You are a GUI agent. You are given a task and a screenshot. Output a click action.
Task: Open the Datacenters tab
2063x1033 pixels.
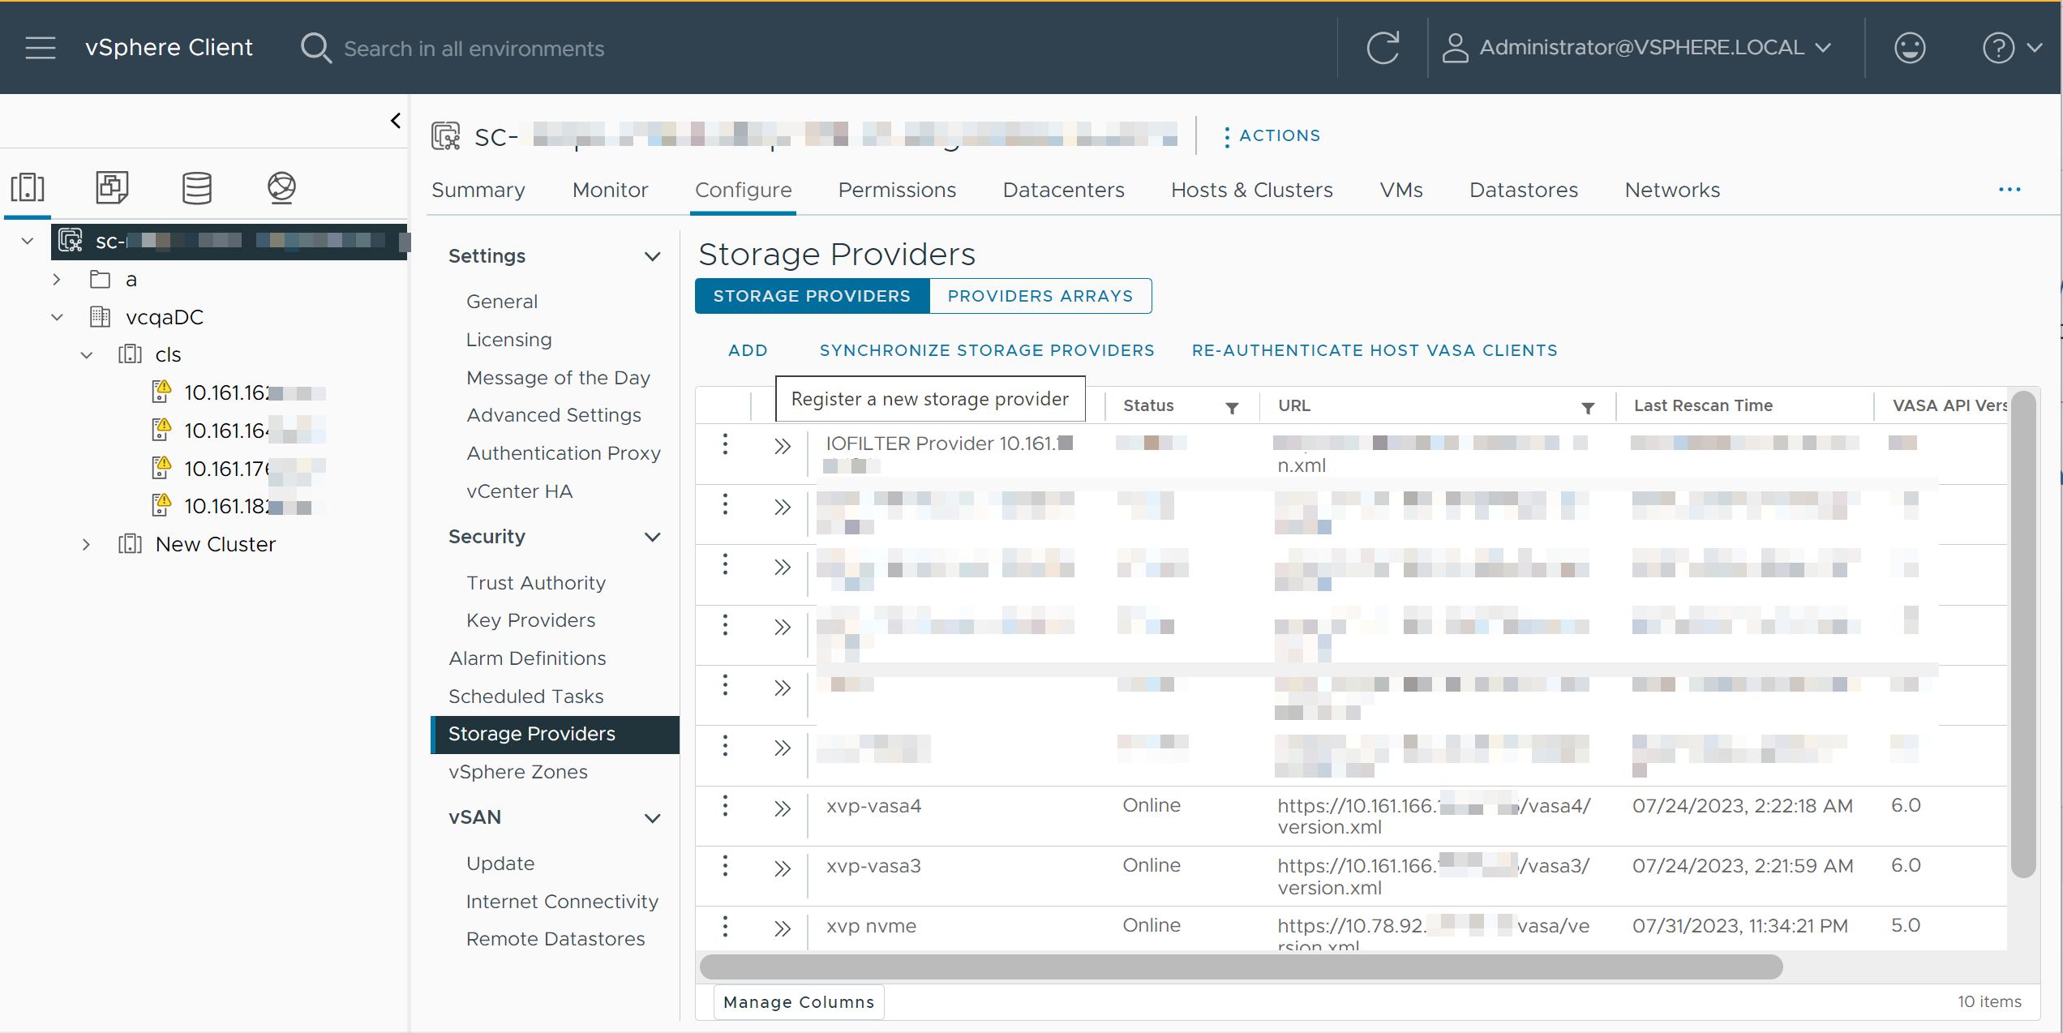1063,190
